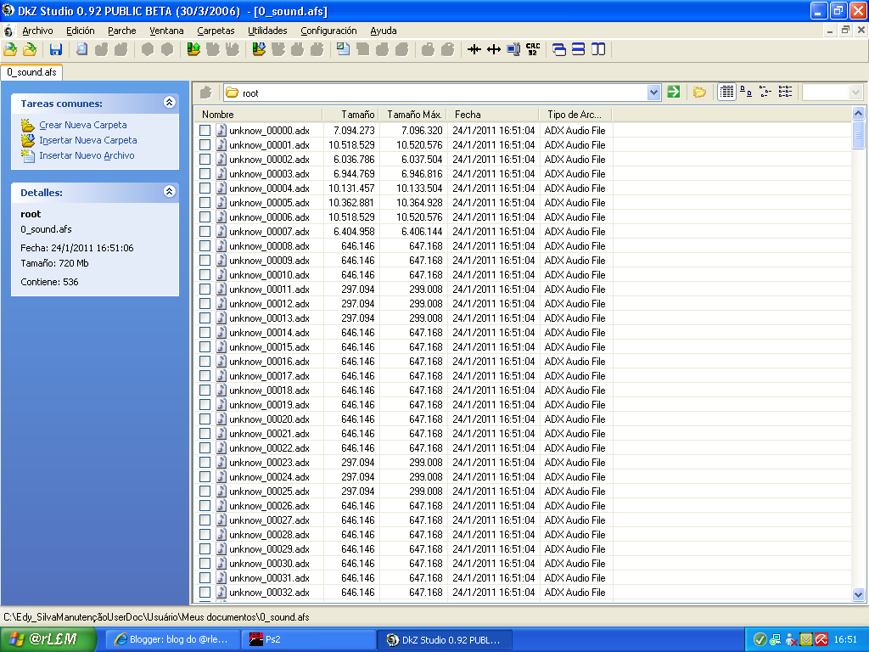Check the box for unknow_00011.adx
Viewport: 869px width, 652px height.
[x=205, y=289]
